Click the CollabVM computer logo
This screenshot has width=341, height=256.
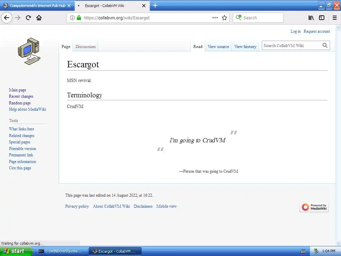(x=29, y=51)
